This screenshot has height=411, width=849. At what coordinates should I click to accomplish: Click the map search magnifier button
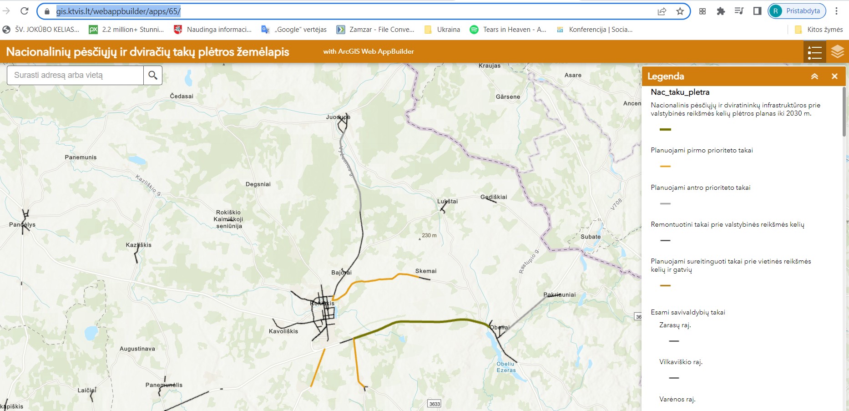153,75
